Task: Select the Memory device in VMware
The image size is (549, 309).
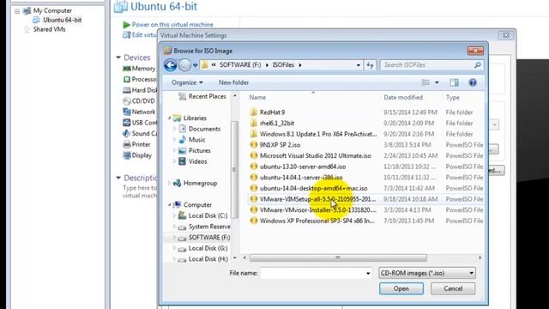Action: click(x=139, y=69)
